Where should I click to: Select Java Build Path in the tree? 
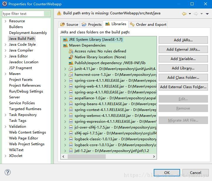[x=22, y=39]
